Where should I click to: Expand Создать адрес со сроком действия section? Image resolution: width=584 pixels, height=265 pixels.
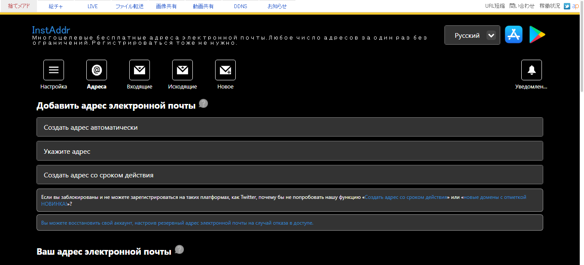point(289,175)
